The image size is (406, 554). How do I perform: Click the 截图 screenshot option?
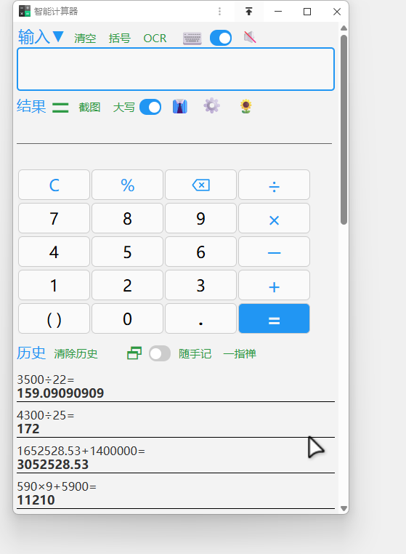(89, 107)
